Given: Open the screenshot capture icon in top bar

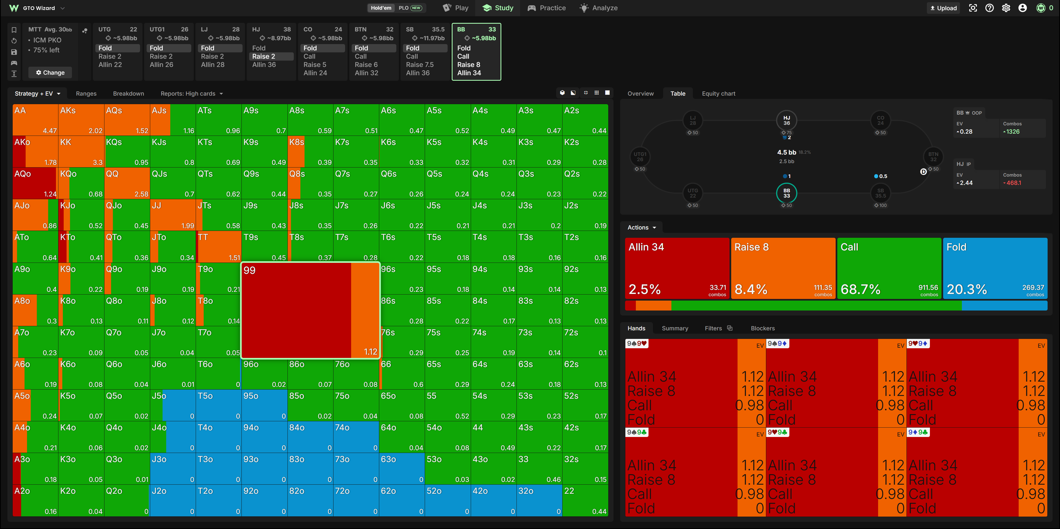Looking at the screenshot, I should (x=973, y=8).
